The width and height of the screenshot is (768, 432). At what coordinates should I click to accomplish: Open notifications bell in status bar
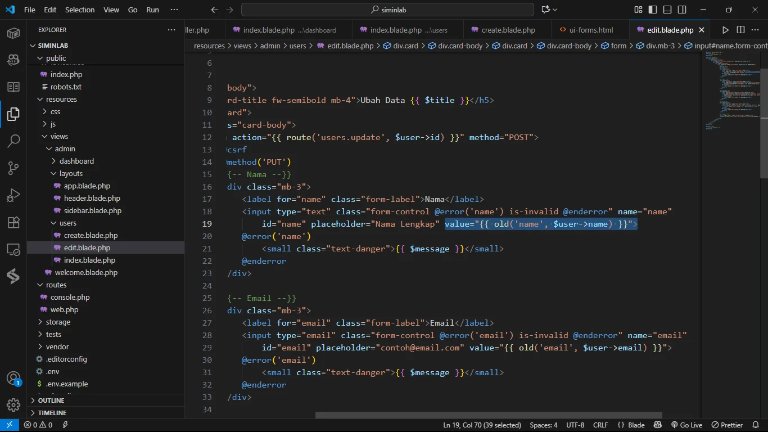pos(755,425)
